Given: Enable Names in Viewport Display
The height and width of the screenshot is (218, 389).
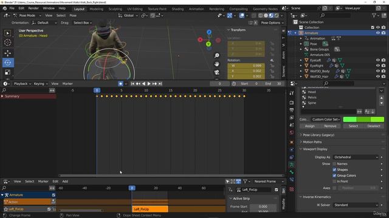Looking at the screenshot, I should coord(334,164).
